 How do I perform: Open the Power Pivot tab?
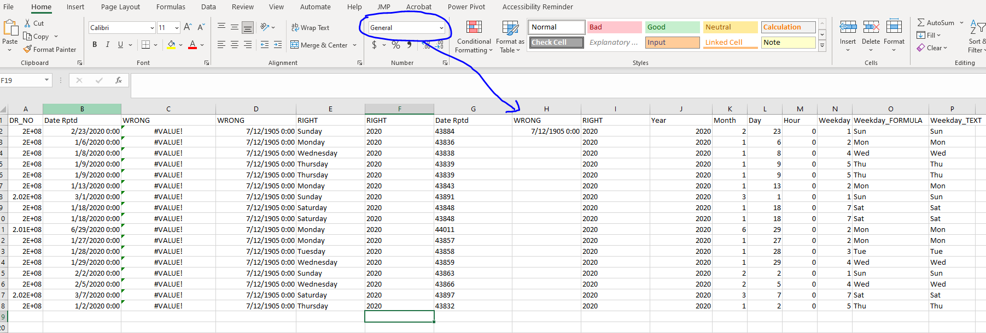click(x=466, y=7)
